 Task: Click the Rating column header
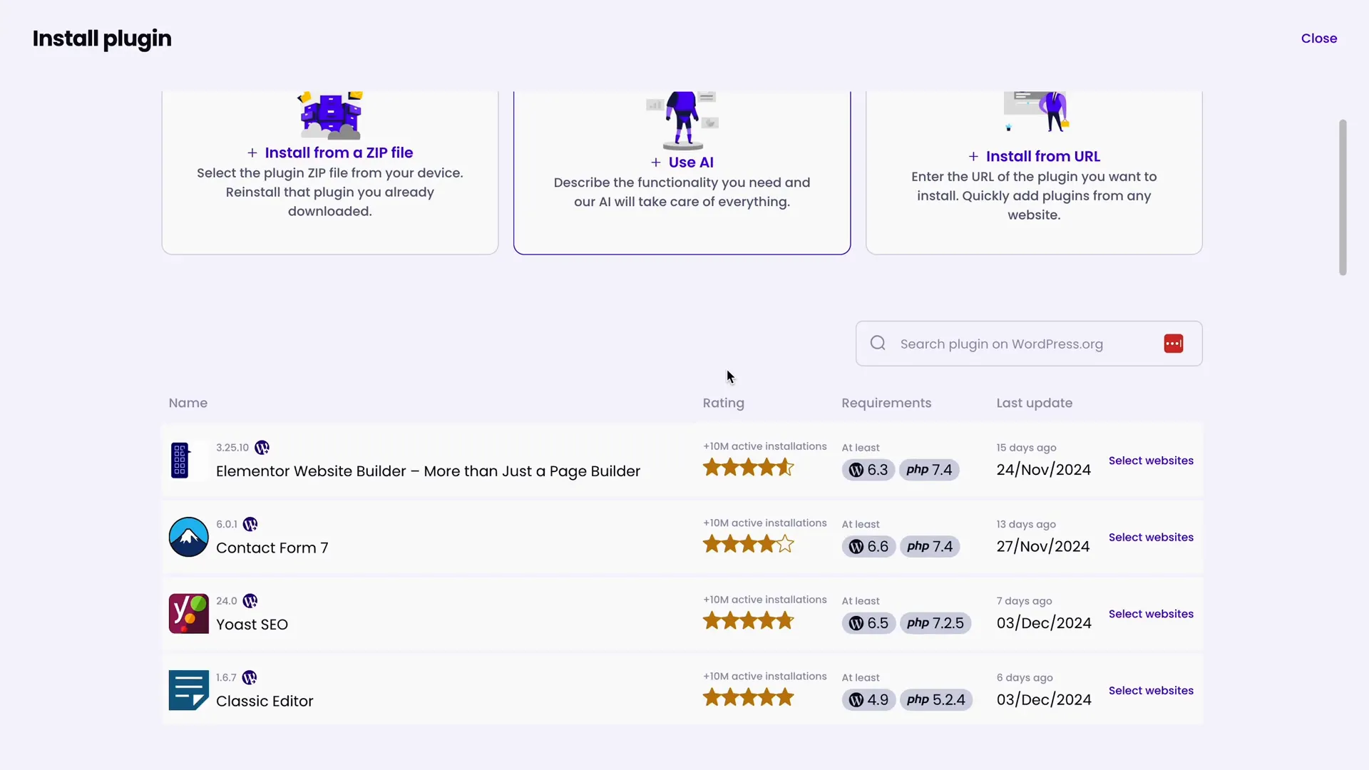(724, 403)
